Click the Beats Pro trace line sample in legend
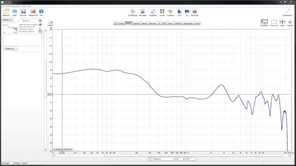 (176, 159)
